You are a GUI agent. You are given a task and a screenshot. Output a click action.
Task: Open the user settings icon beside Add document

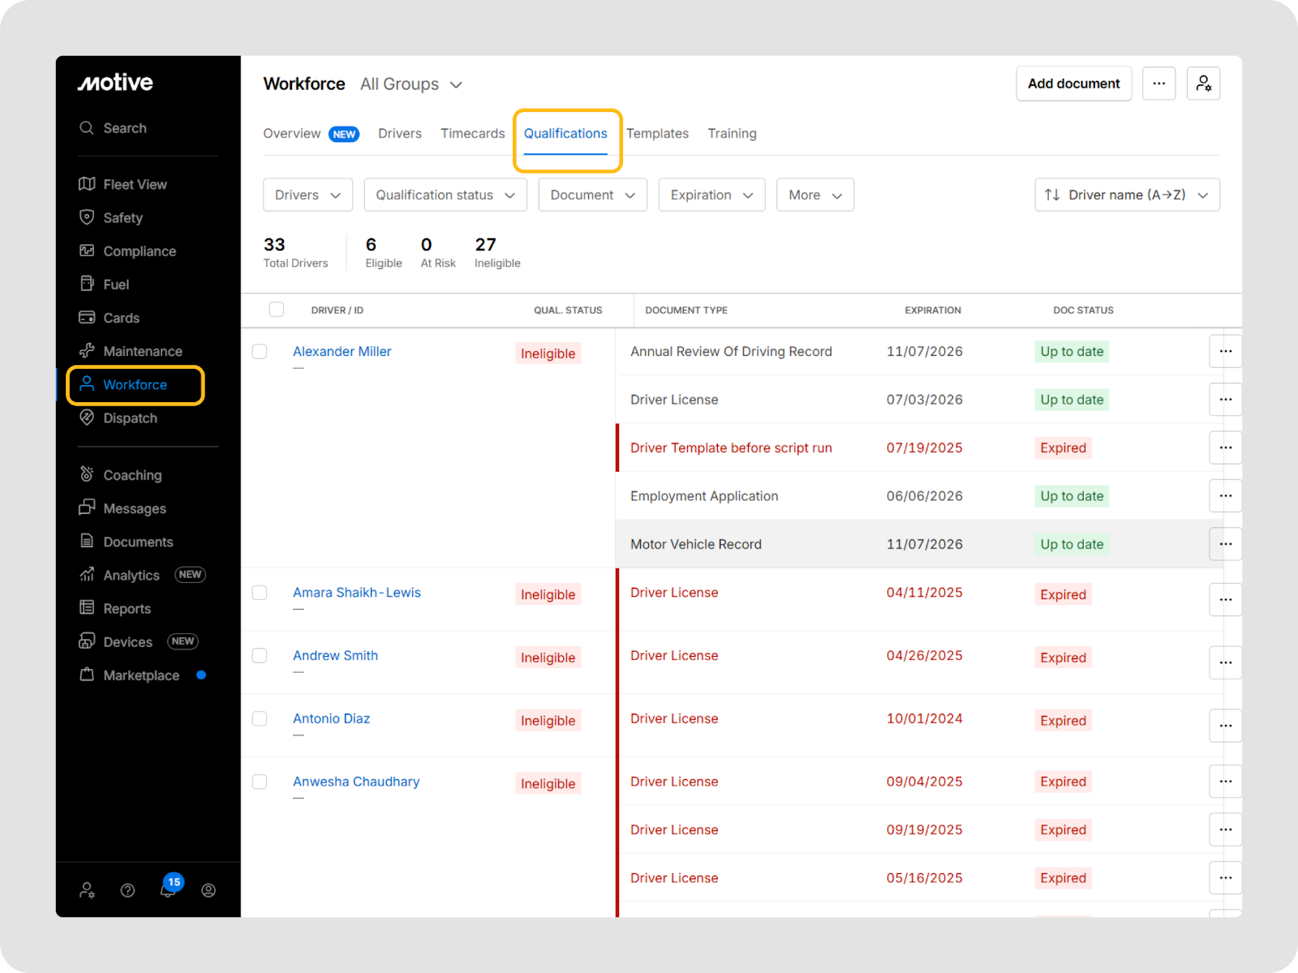point(1203,84)
